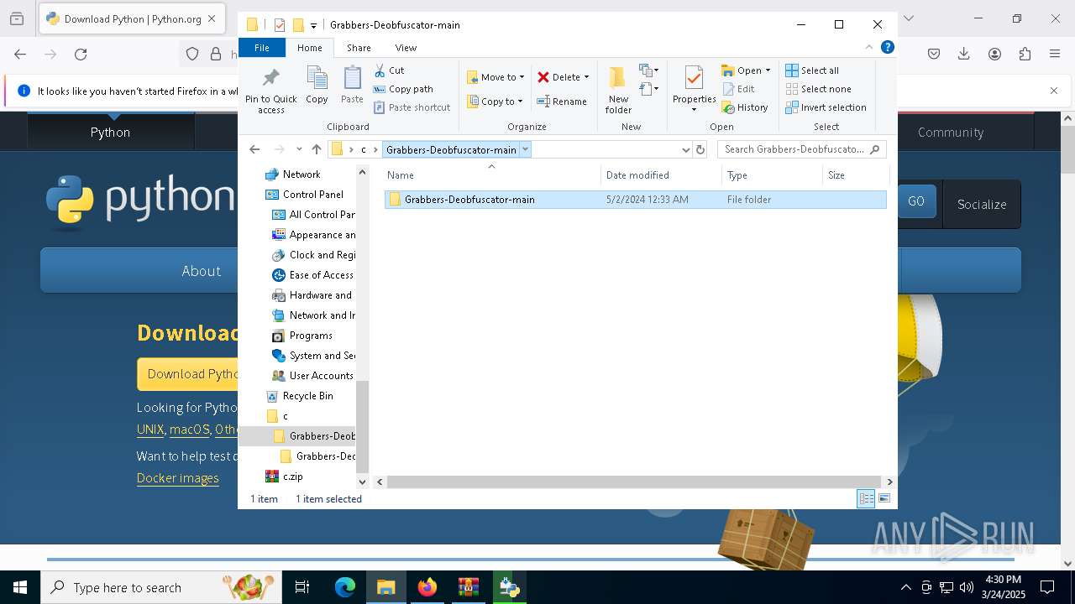This screenshot has height=604, width=1075.
Task: Go up one folder level
Action: point(316,149)
